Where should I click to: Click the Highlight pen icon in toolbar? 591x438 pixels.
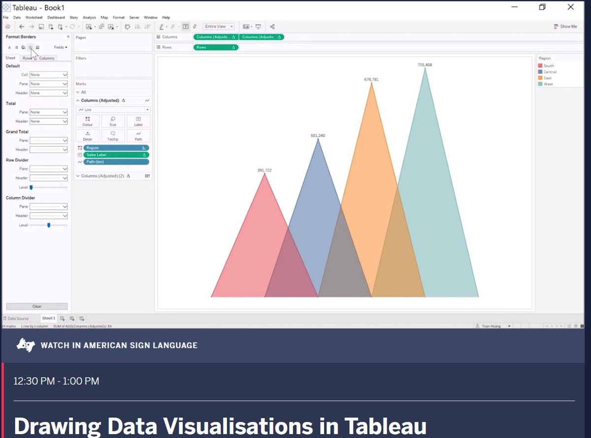coord(162,27)
